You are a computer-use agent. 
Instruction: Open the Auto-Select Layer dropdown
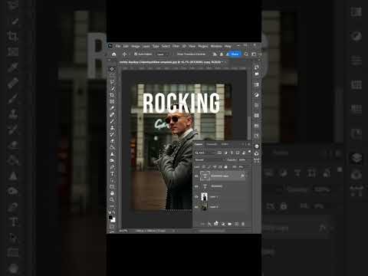163,54
